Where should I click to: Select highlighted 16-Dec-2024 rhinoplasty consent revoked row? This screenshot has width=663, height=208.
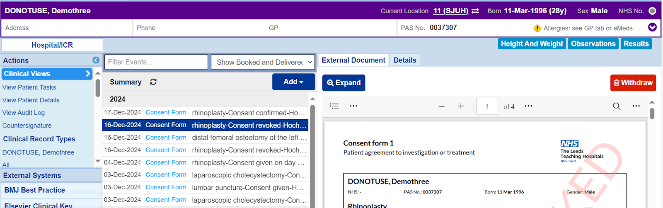pyautogui.click(x=205, y=125)
